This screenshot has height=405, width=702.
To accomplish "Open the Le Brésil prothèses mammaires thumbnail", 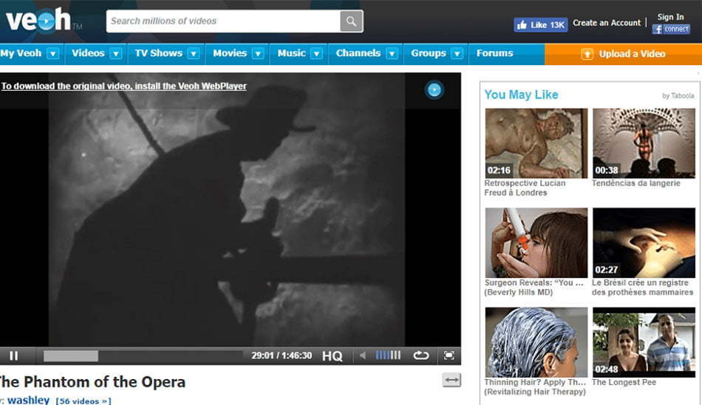I will (644, 242).
